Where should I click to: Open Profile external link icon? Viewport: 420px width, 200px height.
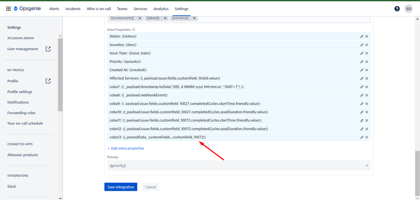coord(48,81)
